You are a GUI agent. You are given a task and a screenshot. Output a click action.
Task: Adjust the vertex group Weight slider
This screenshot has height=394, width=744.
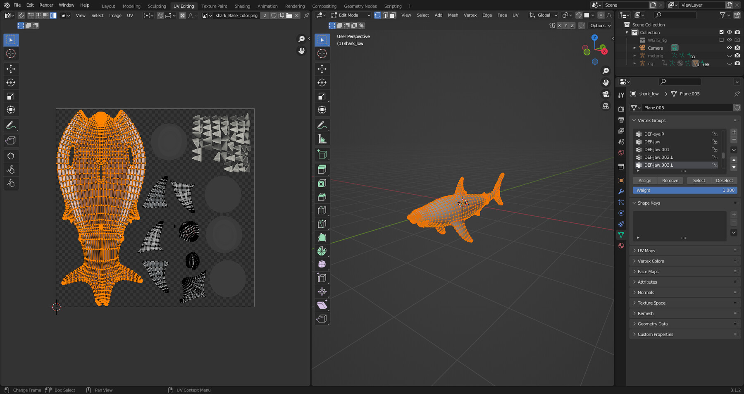pyautogui.click(x=684, y=190)
